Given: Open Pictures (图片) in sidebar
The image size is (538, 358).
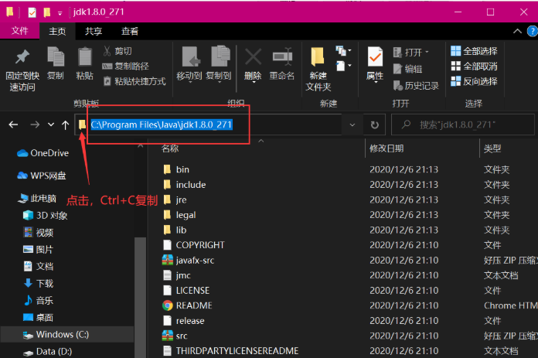Looking at the screenshot, I should click(x=38, y=250).
